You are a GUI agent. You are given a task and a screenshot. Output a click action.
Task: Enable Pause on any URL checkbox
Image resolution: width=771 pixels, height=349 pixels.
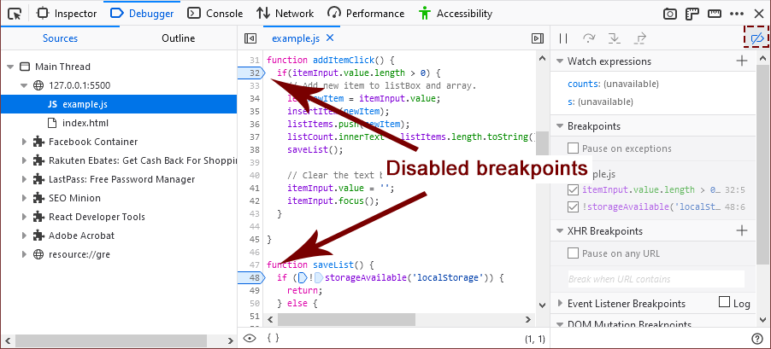(574, 253)
